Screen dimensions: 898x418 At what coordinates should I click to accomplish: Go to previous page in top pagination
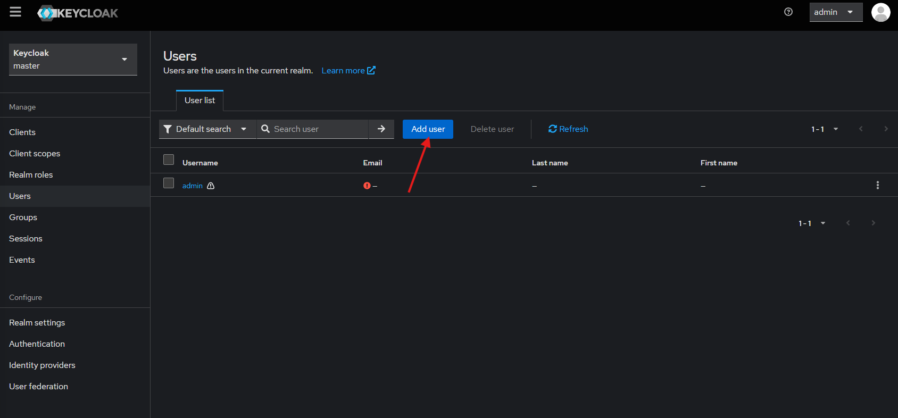(860, 129)
